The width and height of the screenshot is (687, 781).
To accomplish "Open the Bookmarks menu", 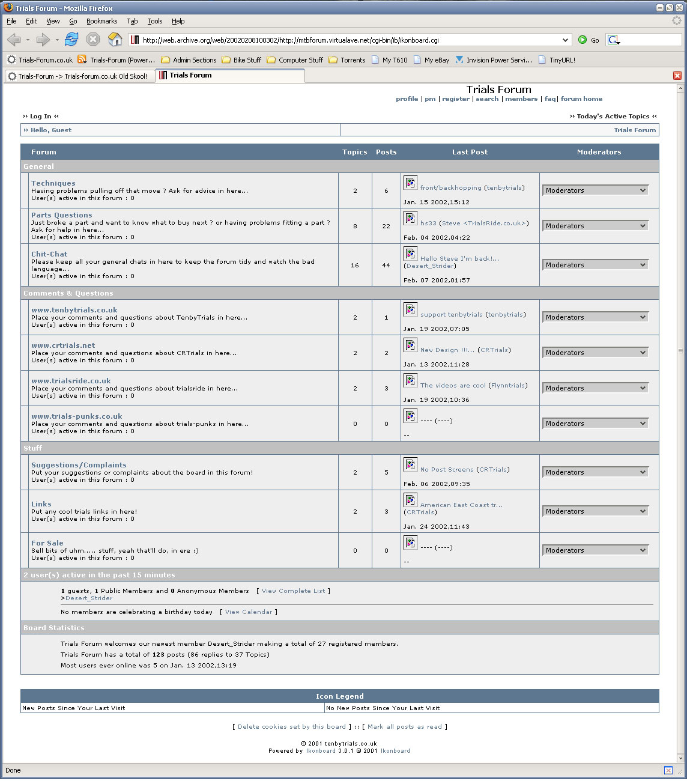I will click(101, 21).
